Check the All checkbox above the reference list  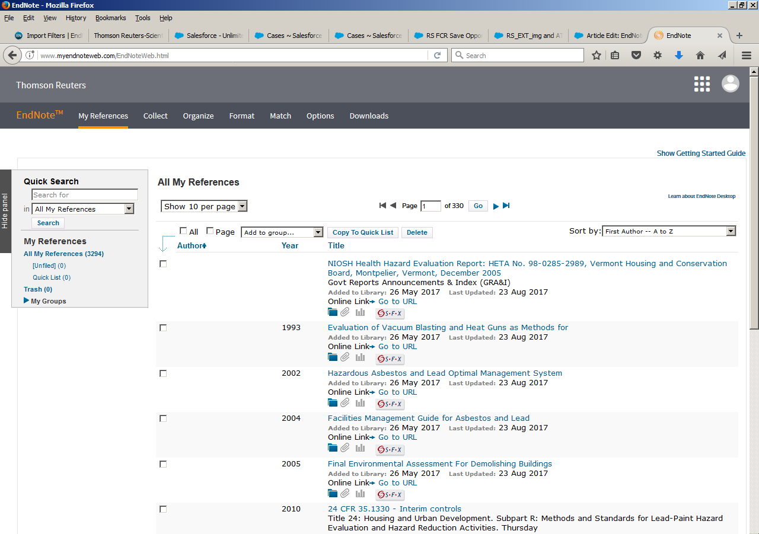pyautogui.click(x=183, y=231)
